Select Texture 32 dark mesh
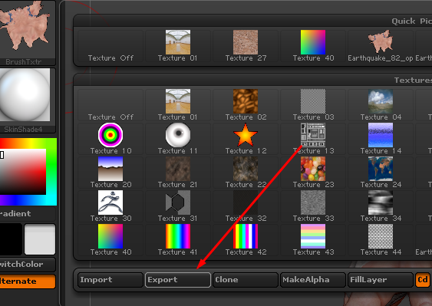This screenshot has height=306, width=432. [x=246, y=206]
